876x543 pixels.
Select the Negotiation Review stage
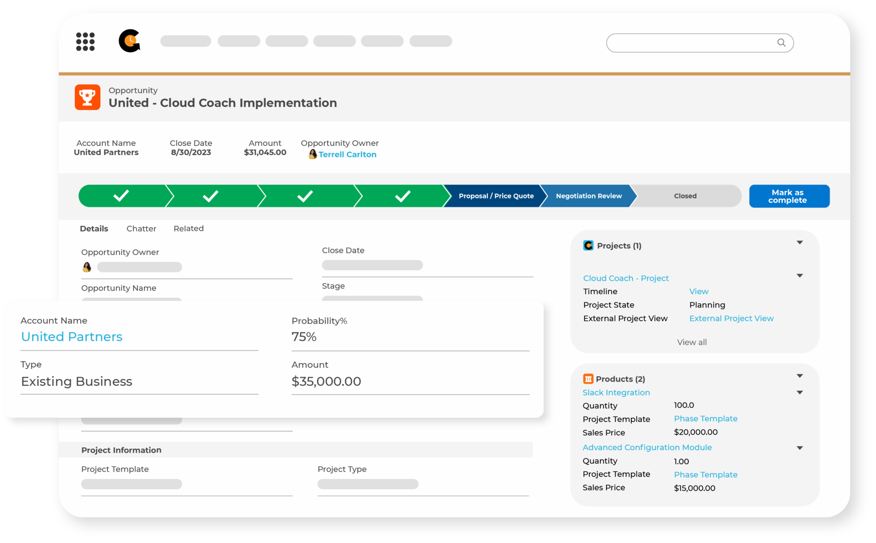pos(589,196)
